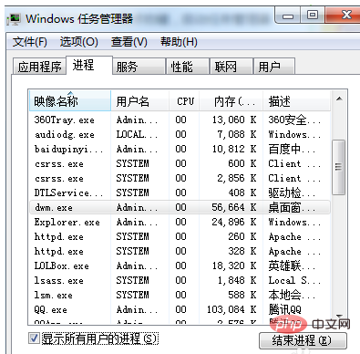
Task: Open the 性能 tab
Action: point(188,67)
